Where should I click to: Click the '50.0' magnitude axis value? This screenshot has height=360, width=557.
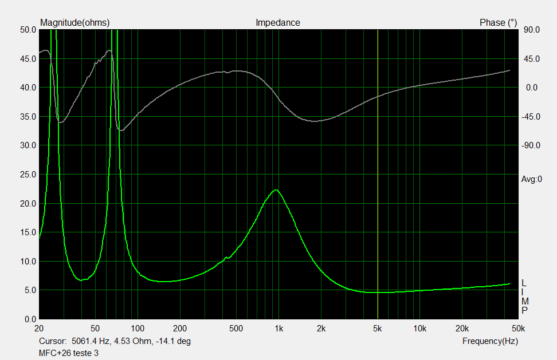pos(28,30)
